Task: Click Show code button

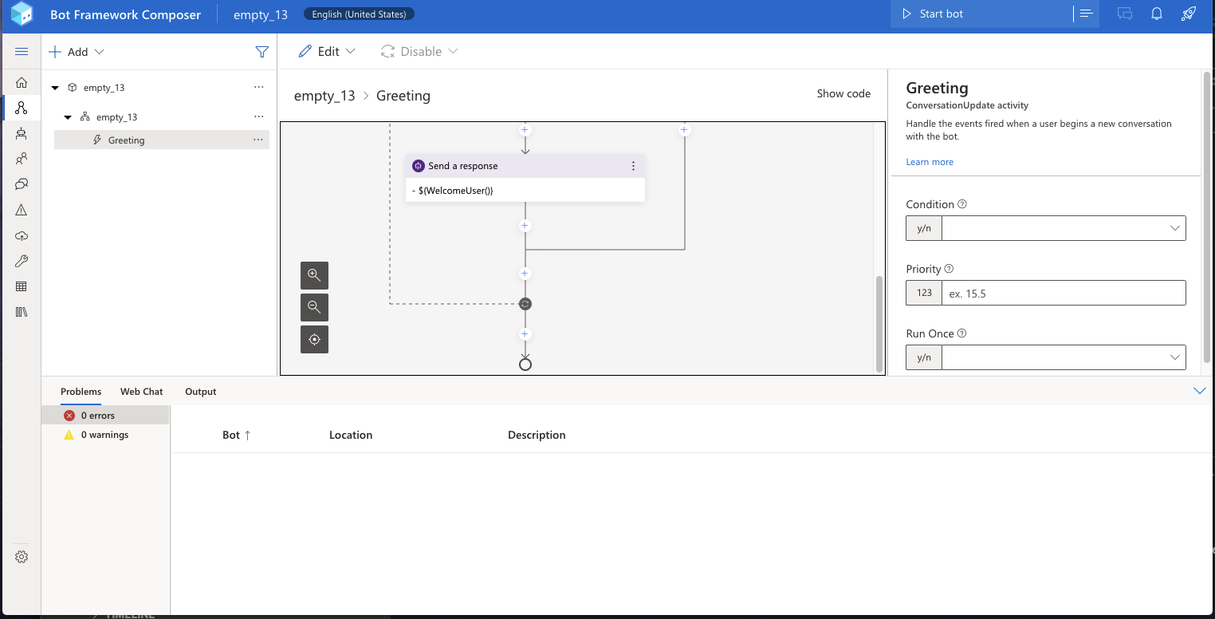Action: pos(843,93)
